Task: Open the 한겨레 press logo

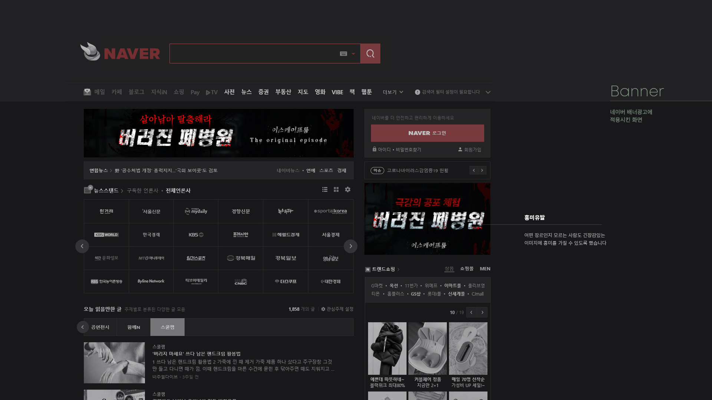Action: click(x=106, y=211)
